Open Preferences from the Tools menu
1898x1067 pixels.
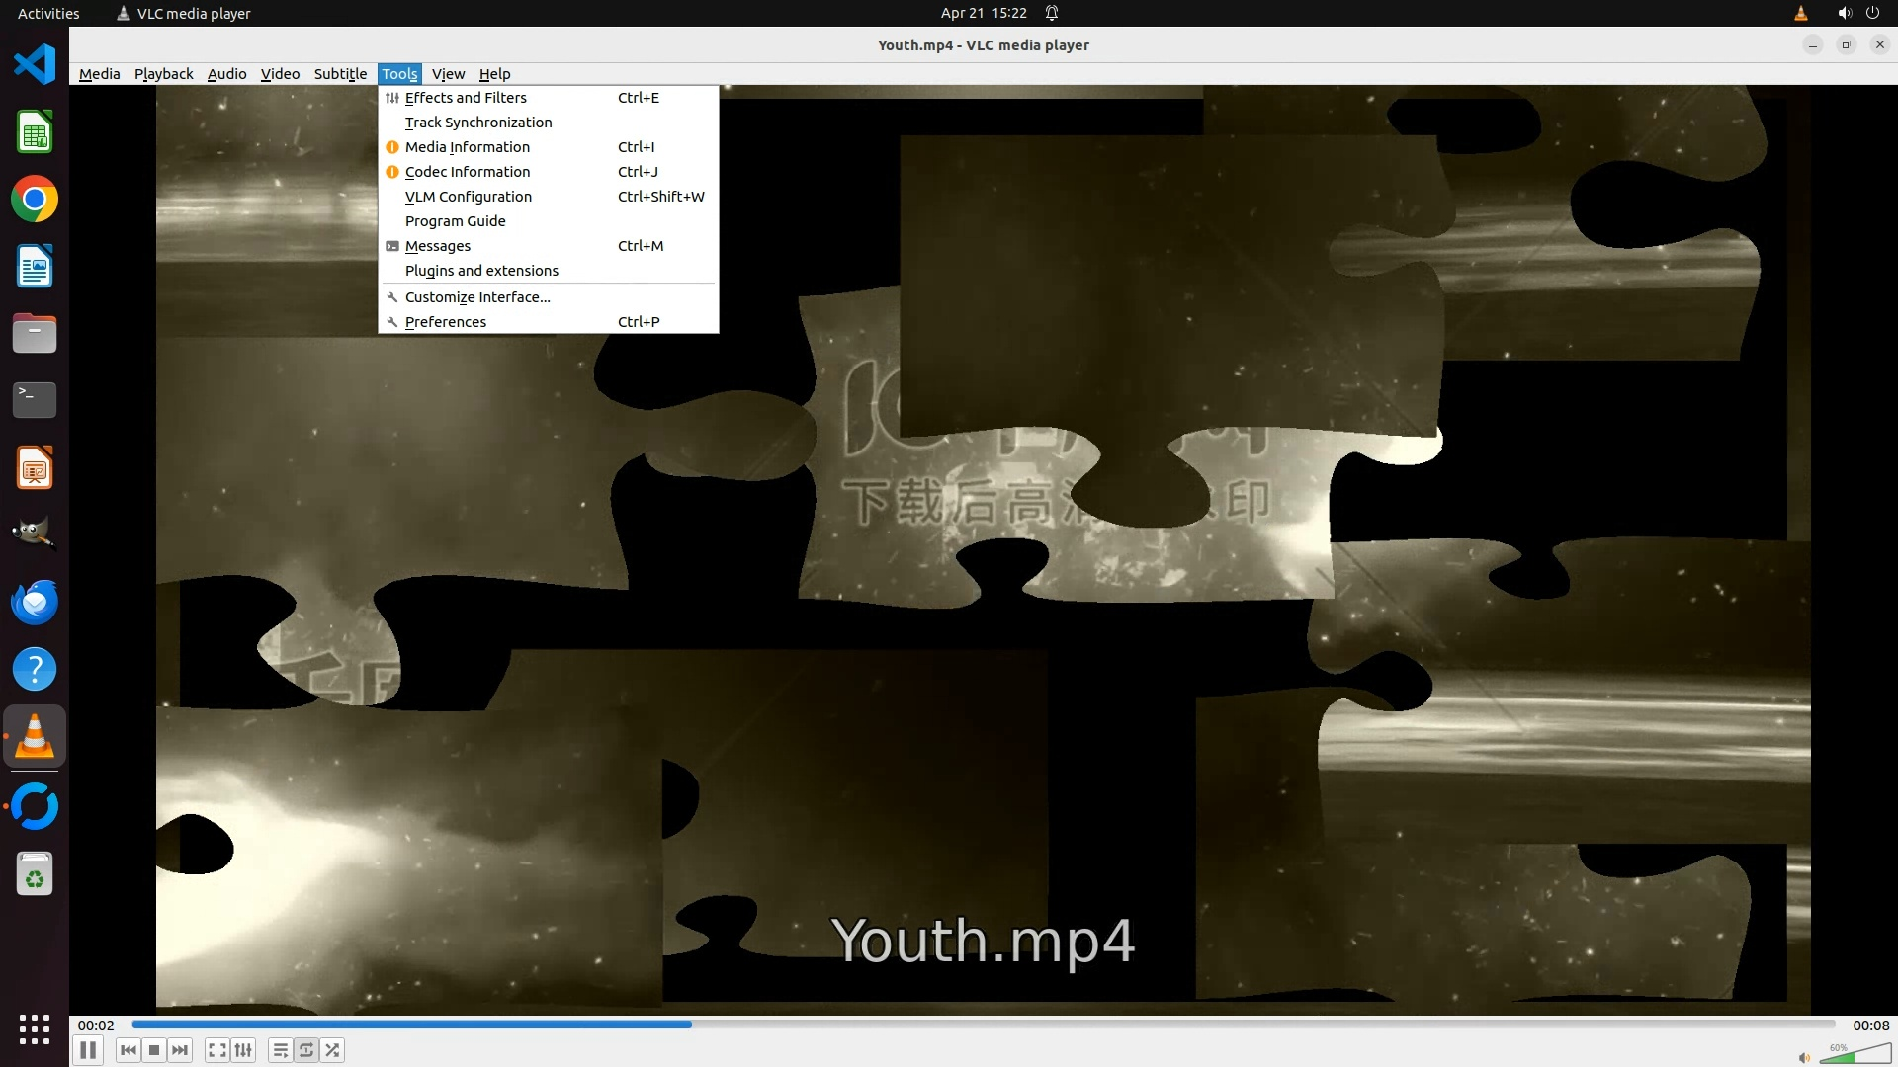446,322
